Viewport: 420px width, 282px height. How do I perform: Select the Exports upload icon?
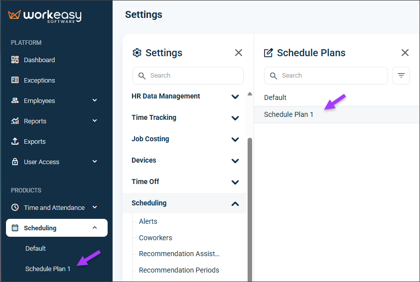click(15, 141)
